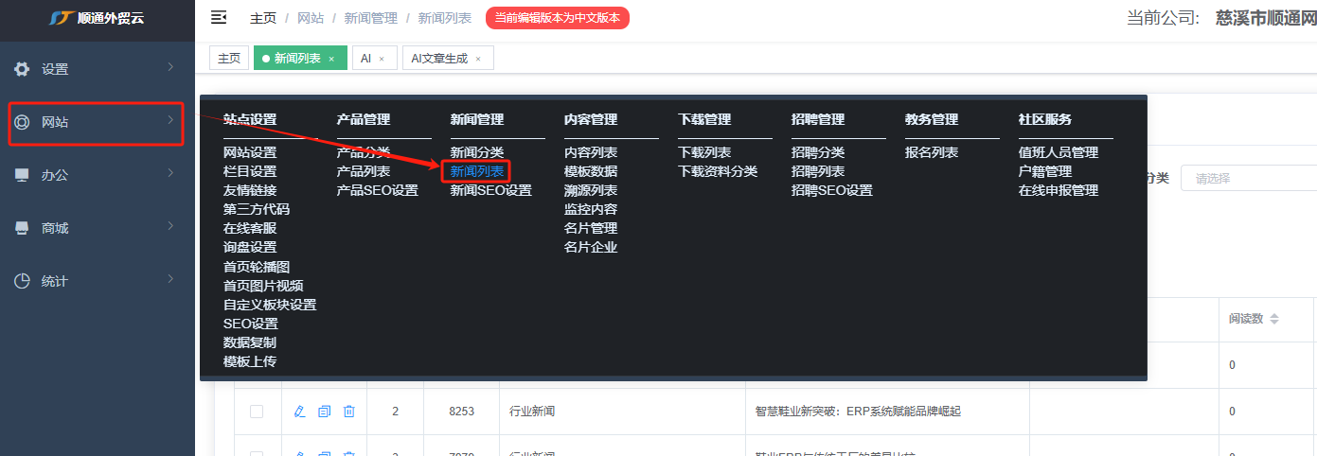Switch to the 主页 tab

(x=229, y=59)
